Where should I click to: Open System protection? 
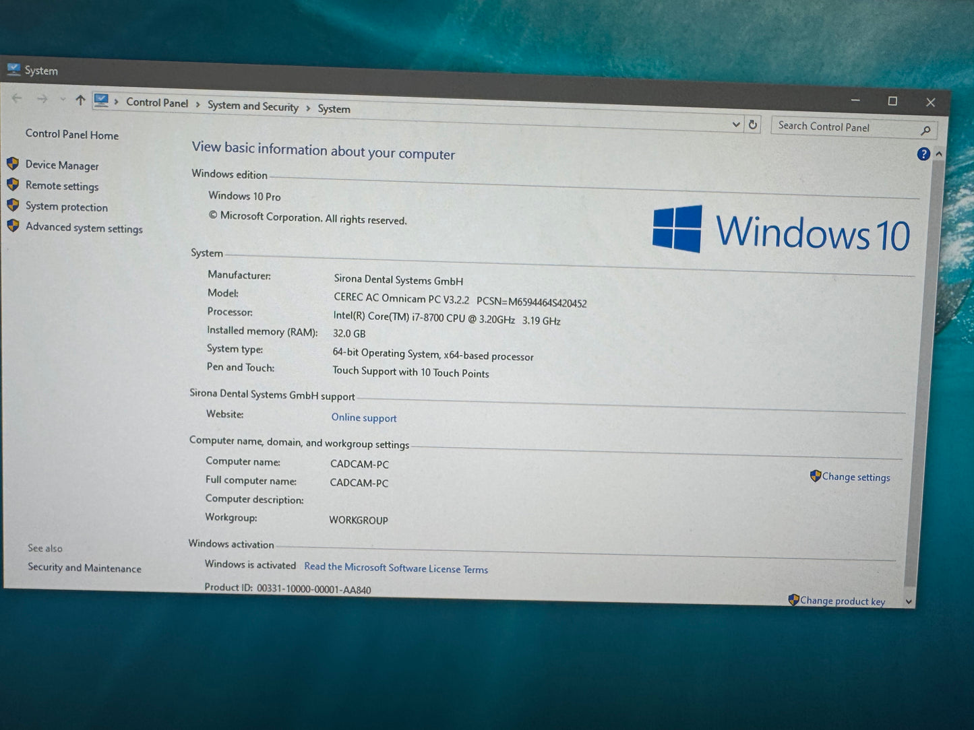coord(67,207)
